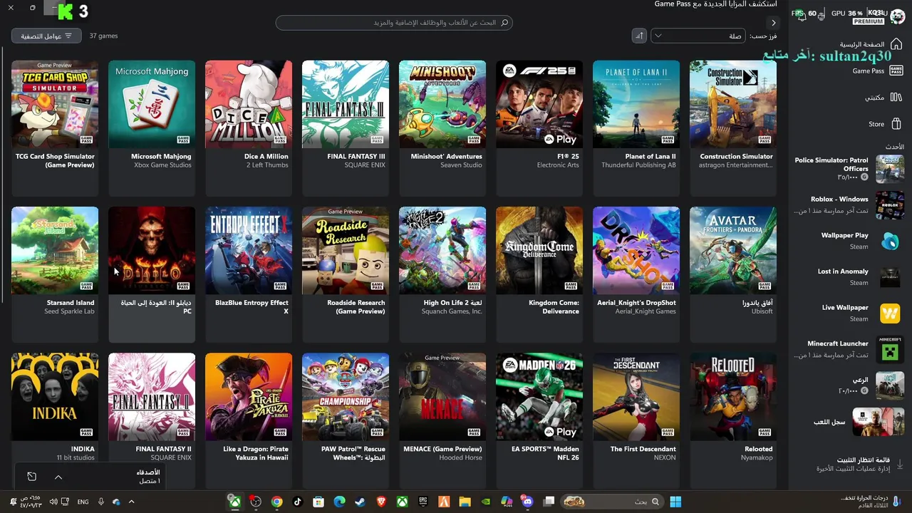This screenshot has height=513, width=912.
Task: Open Roblox - Windows recent entry
Action: pyautogui.click(x=848, y=204)
